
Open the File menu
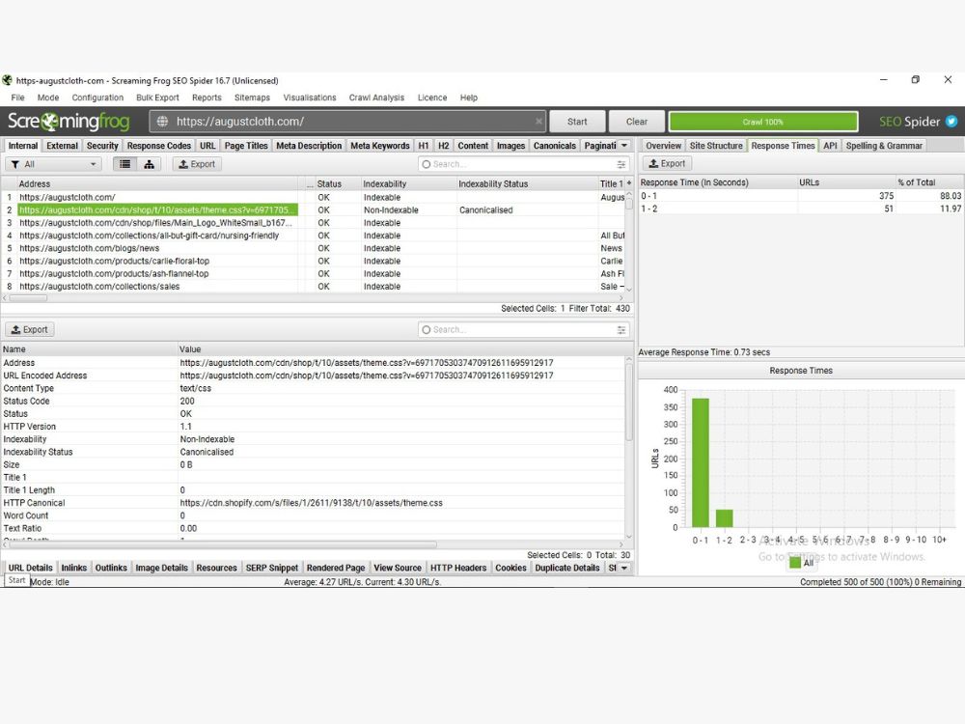point(17,97)
